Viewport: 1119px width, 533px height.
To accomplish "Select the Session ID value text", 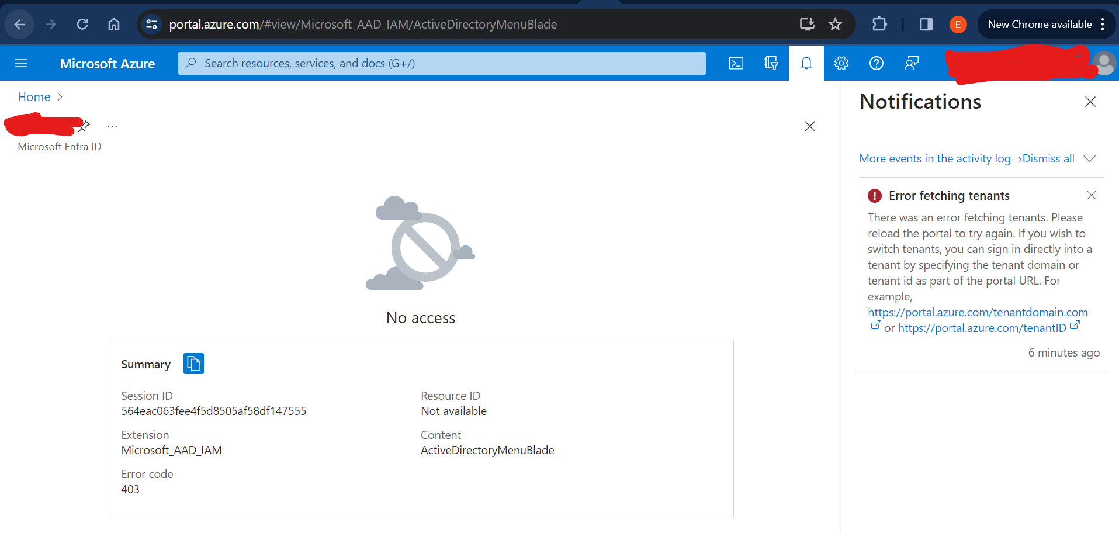I will pyautogui.click(x=214, y=411).
